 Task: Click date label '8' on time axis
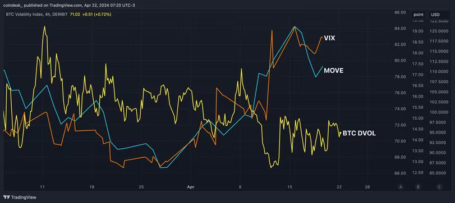240,187
